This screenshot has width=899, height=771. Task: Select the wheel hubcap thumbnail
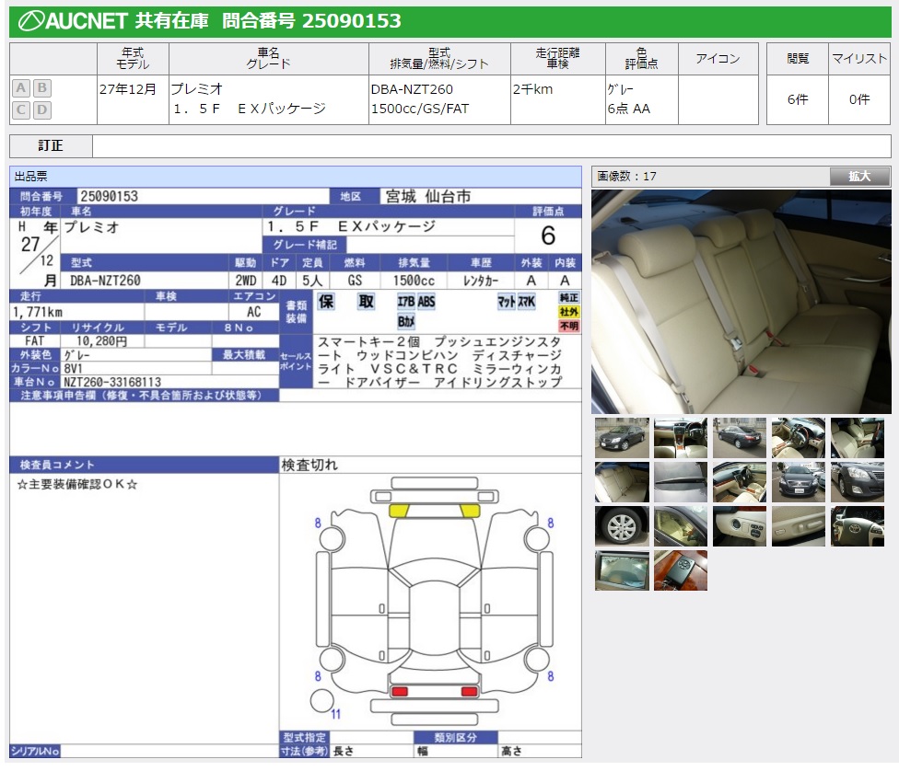[x=621, y=526]
